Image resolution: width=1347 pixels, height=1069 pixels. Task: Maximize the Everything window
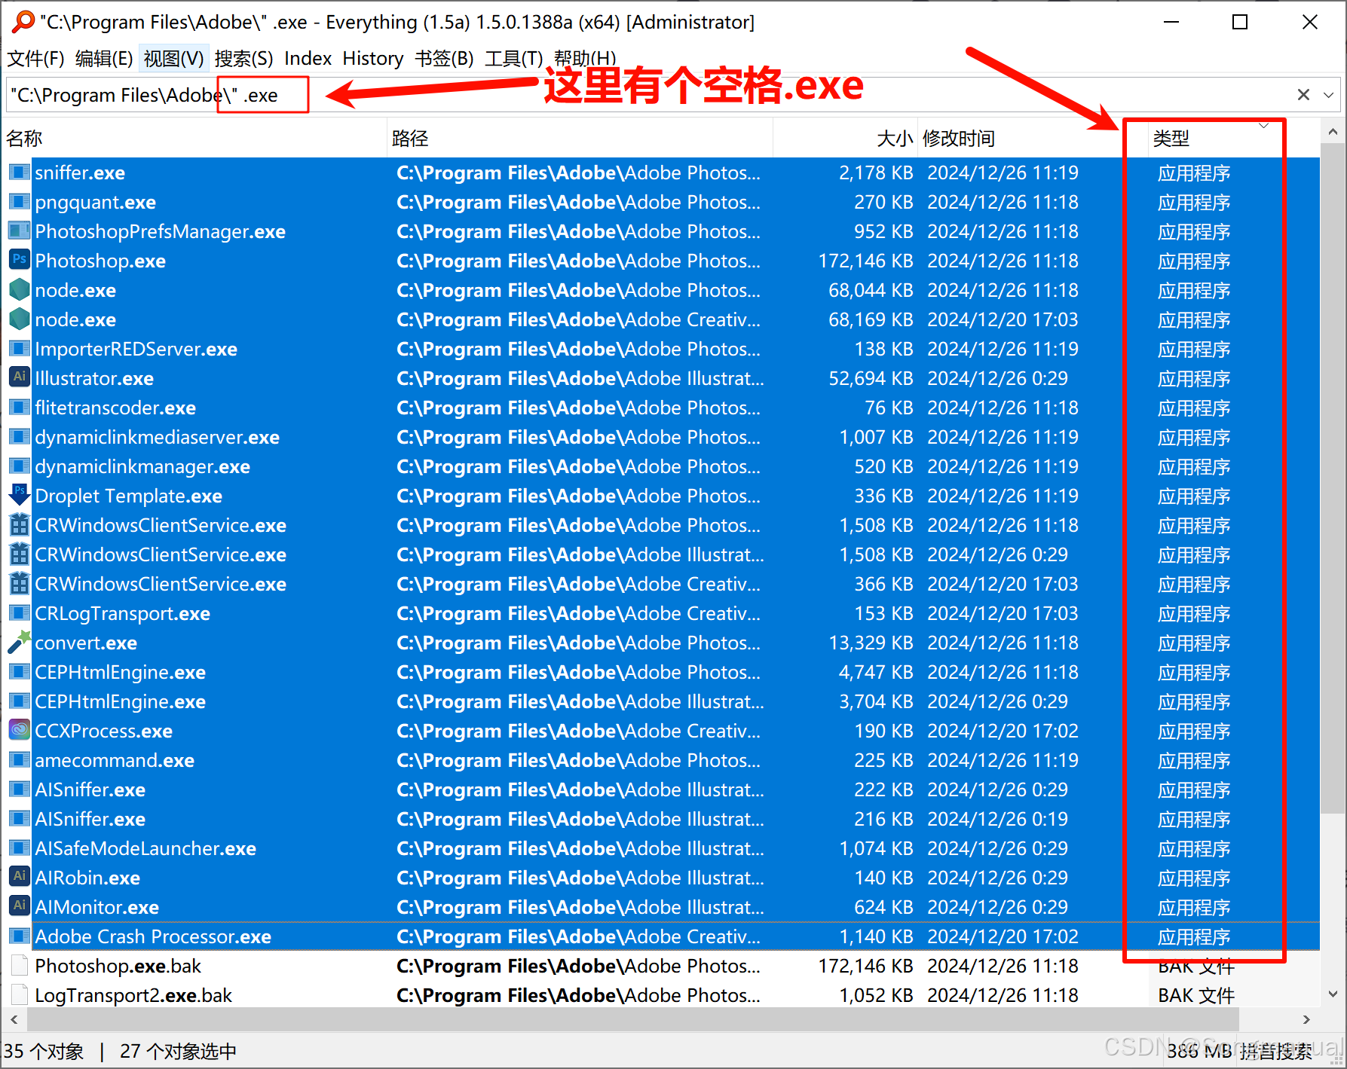[1240, 22]
